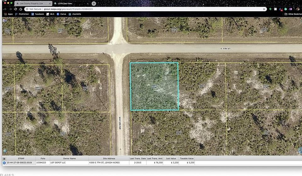Image resolution: width=302 pixels, height=176 pixels.
Task: Reload the page with the refresh icon
Action: [x=16, y=9]
